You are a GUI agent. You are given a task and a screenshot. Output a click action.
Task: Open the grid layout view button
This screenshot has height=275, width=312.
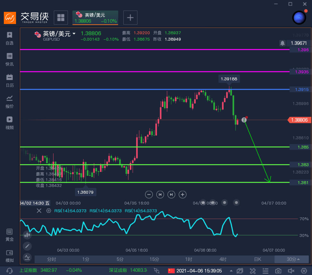coord(61,18)
